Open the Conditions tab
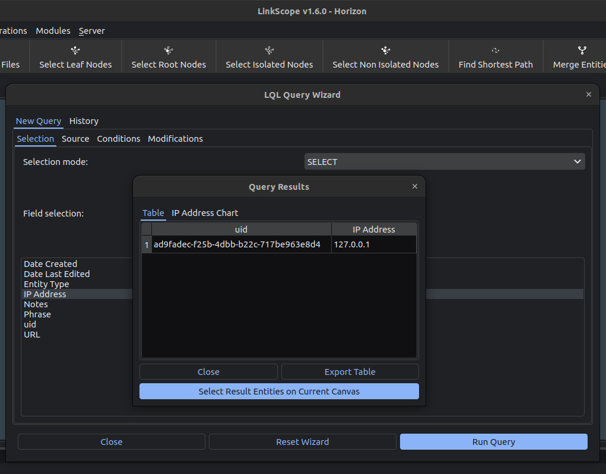This screenshot has width=606, height=474. point(119,139)
